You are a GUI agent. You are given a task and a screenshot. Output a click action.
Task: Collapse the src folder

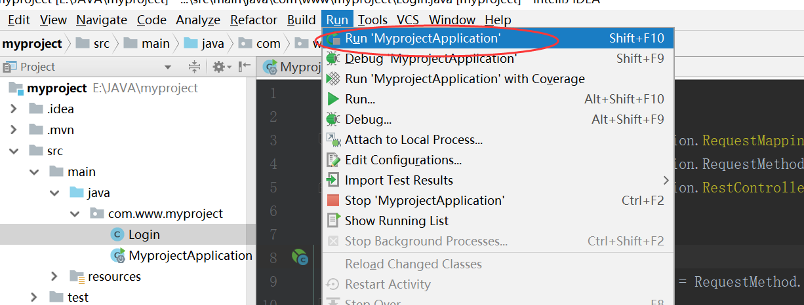tap(14, 151)
